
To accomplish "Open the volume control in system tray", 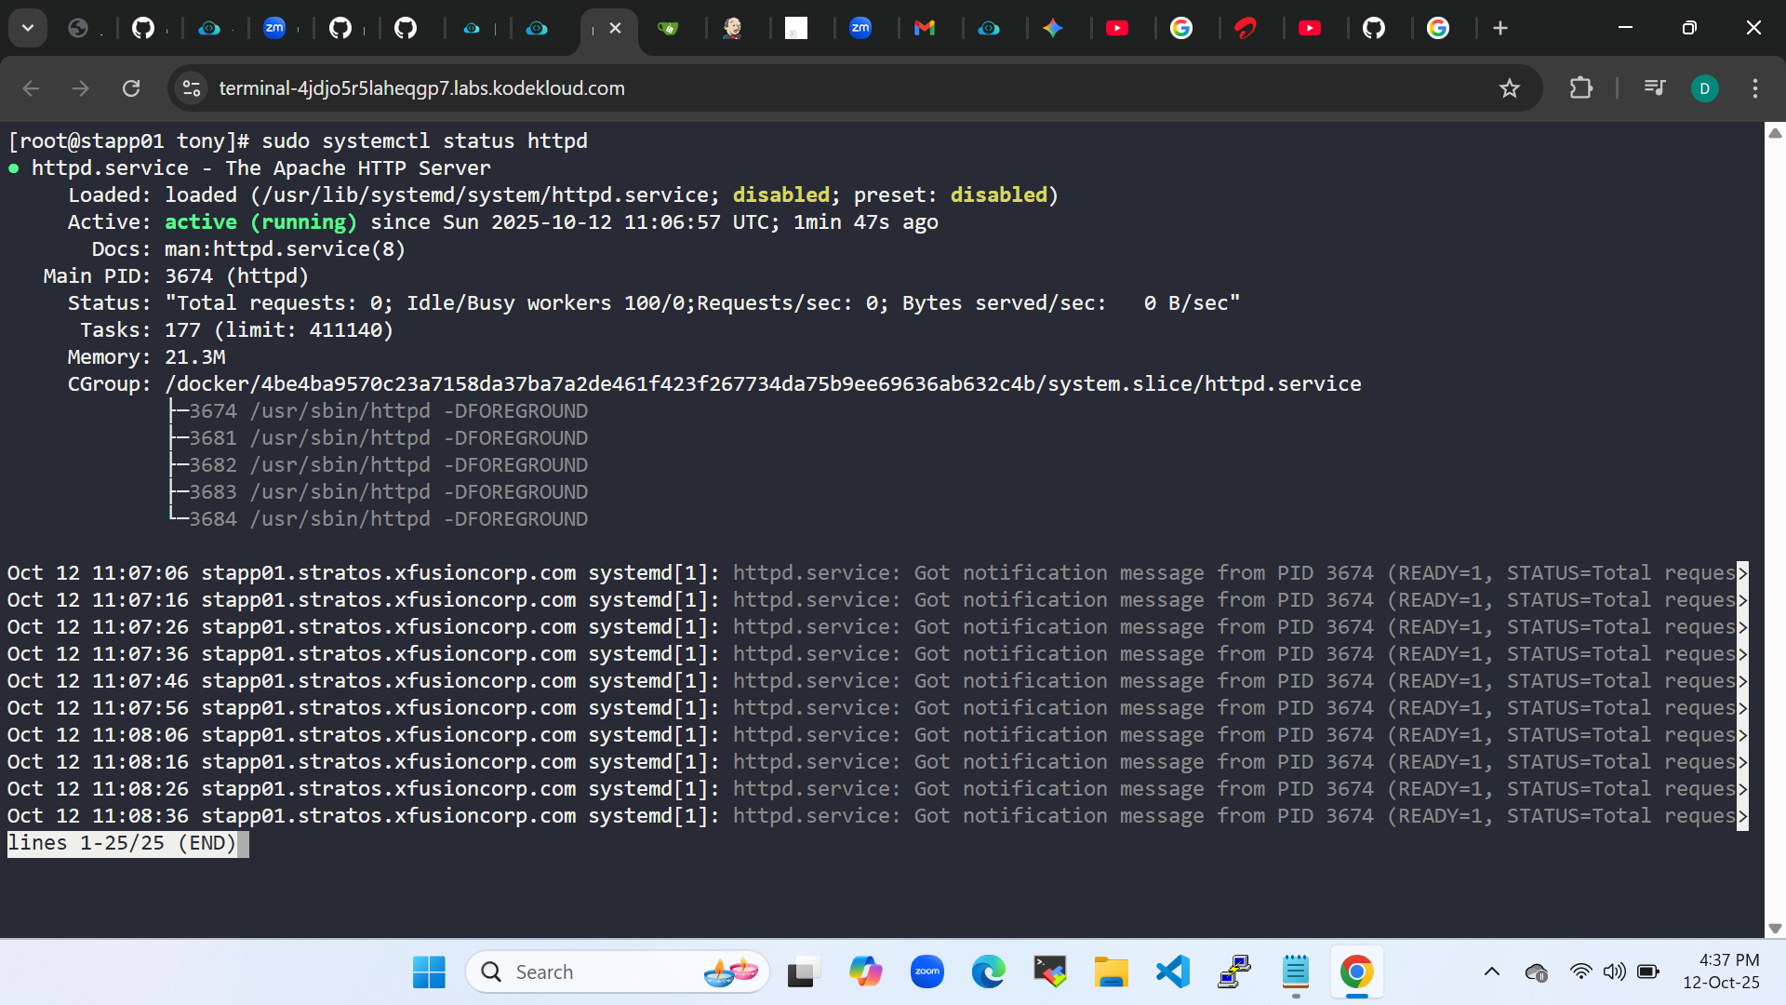I will pyautogui.click(x=1614, y=972).
